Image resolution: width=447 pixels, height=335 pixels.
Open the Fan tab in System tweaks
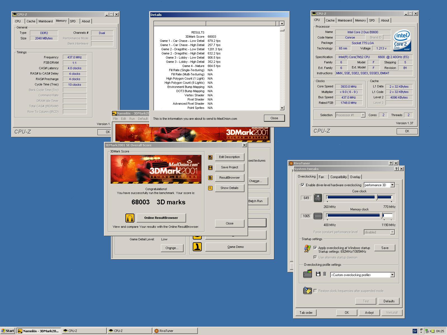pyautogui.click(x=322, y=177)
